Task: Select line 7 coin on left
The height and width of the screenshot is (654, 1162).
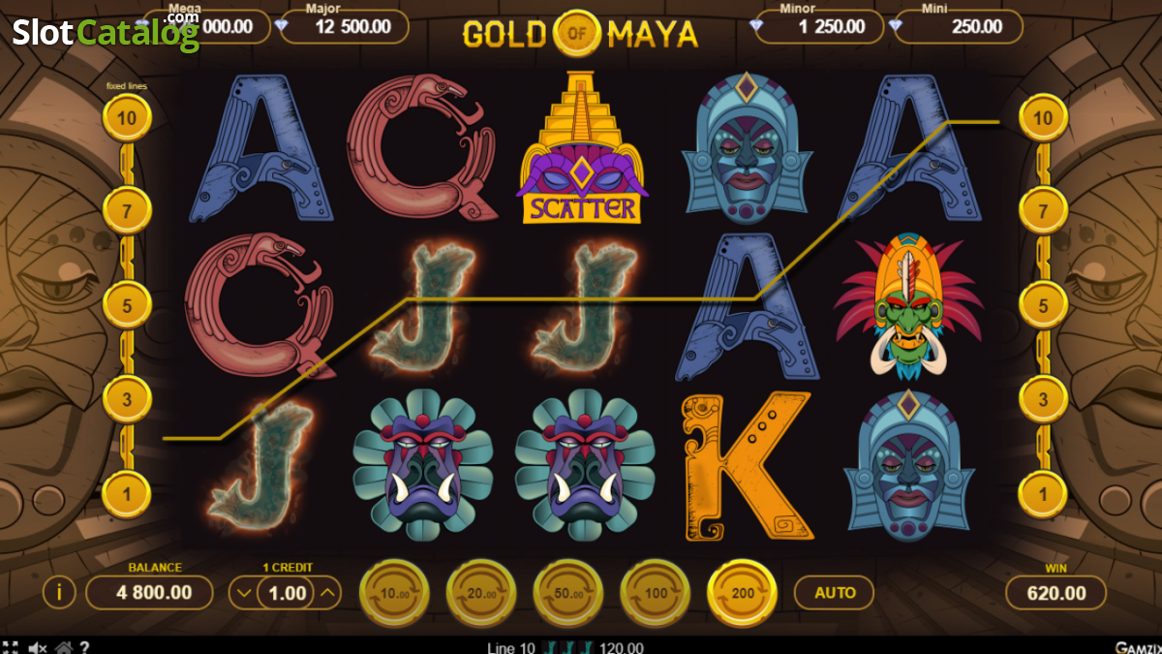Action: coord(127,209)
